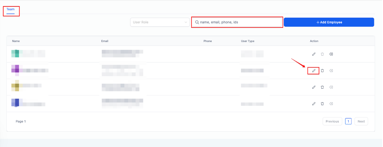
Task: Open edit for the yellow avatar employee
Action: click(314, 87)
